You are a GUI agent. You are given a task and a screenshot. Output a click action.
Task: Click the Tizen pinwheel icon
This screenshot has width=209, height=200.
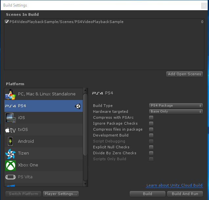click(11, 154)
